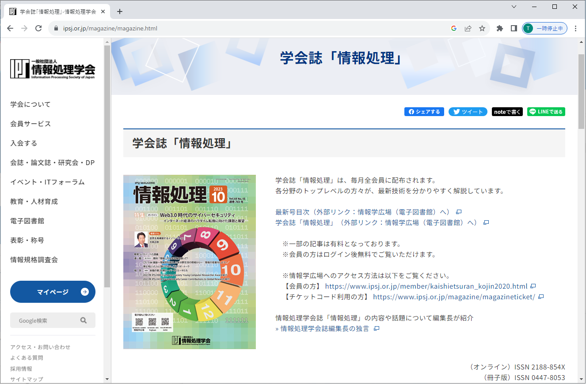Open 最新号目次 external link
Viewport: 586px width, 384px height.
362,212
